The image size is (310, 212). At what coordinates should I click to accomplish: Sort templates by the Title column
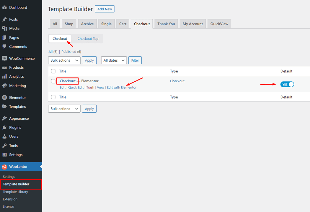63,71
